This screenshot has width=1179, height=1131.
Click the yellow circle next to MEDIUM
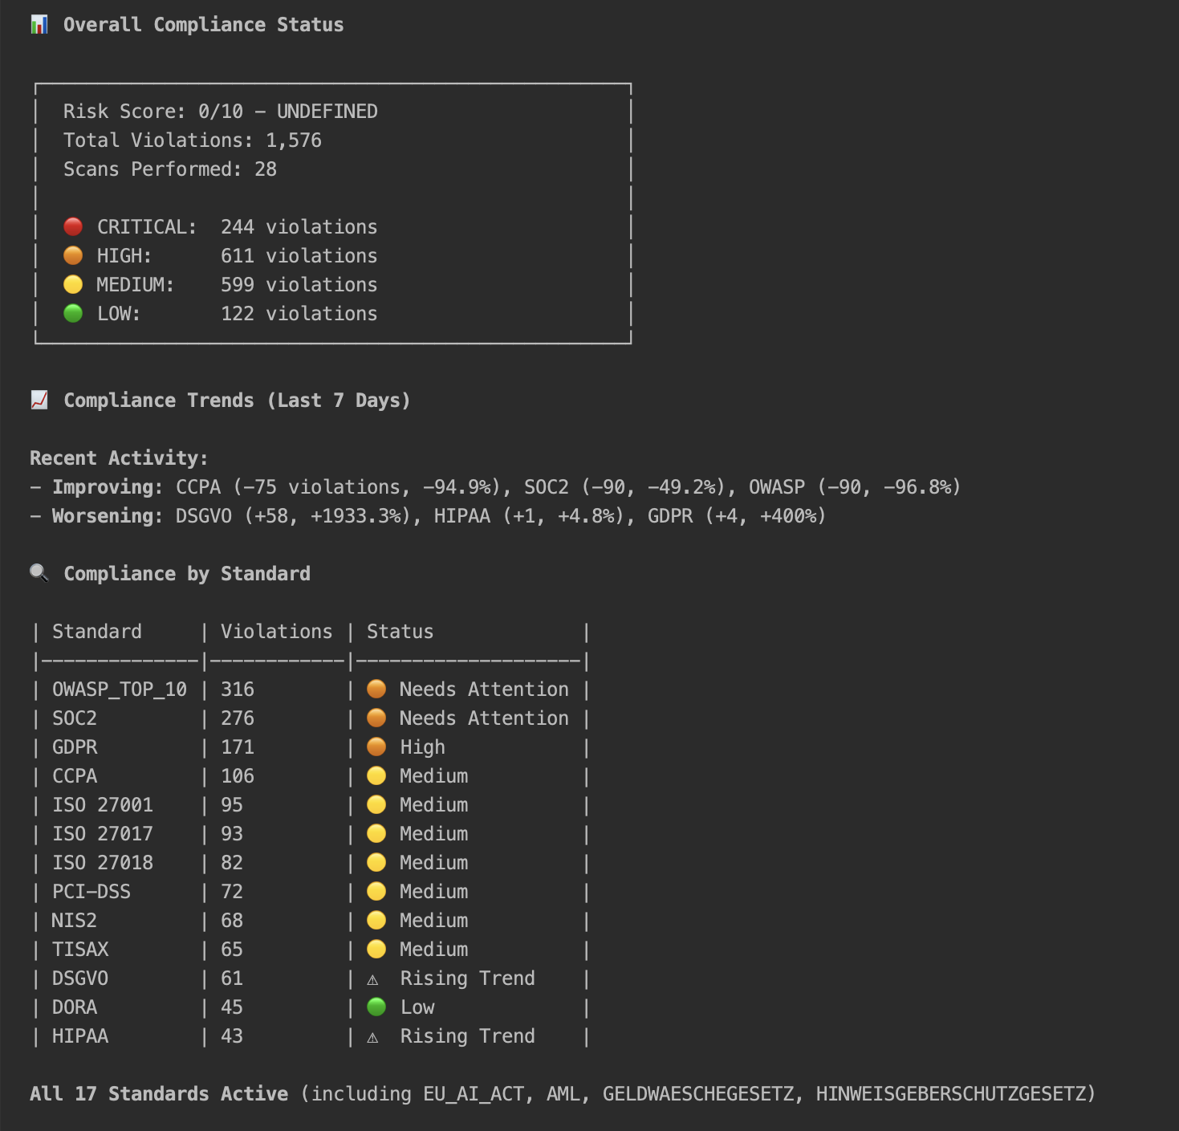pos(73,284)
